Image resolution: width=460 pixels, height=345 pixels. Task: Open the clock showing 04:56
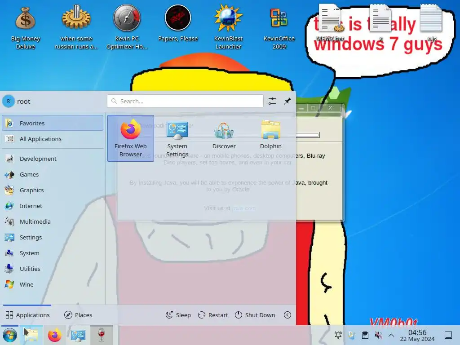(x=417, y=335)
